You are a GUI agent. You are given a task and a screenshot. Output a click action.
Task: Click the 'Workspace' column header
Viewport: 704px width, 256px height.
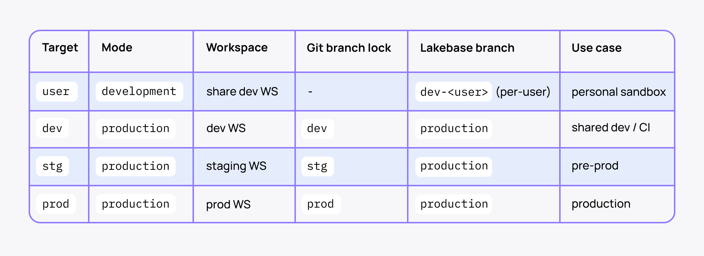(237, 48)
